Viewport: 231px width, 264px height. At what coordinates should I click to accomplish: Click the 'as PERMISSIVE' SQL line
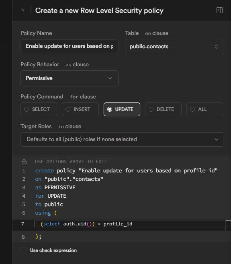[x=55, y=188]
